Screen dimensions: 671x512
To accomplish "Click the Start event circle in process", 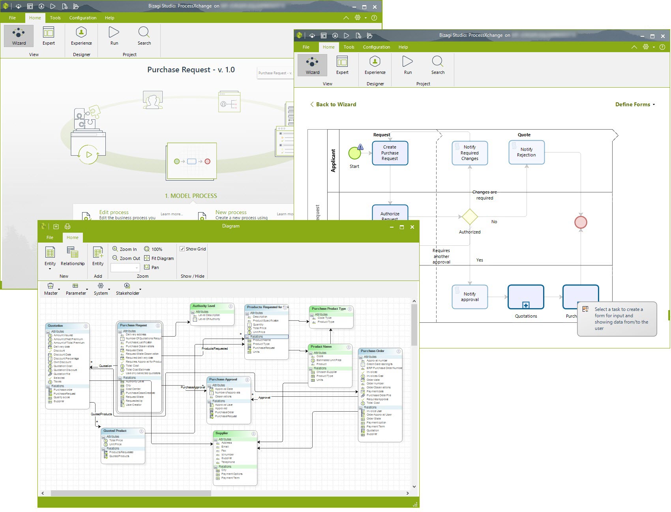I will click(x=355, y=153).
